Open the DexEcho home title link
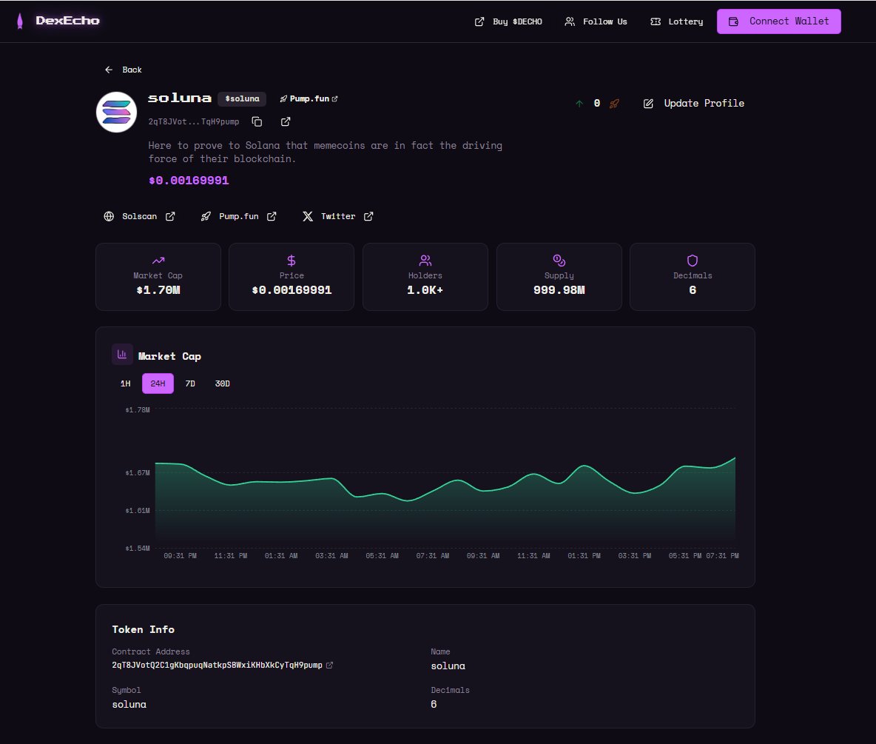Viewport: 876px width, 744px height. (67, 21)
